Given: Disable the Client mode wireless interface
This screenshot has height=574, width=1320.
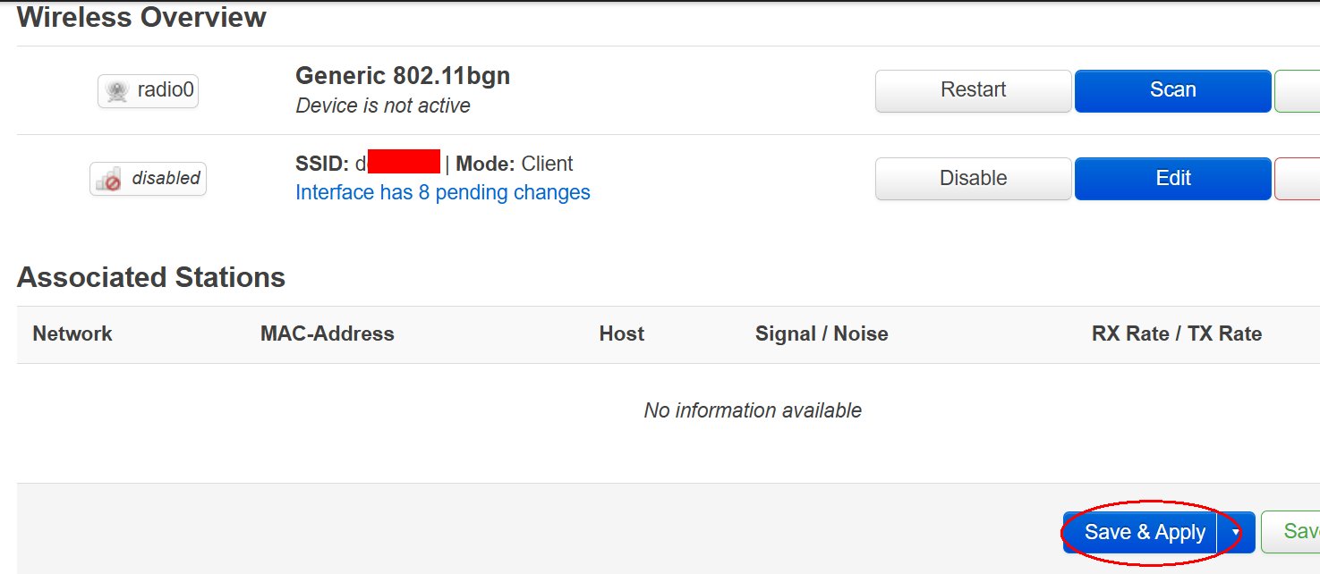Looking at the screenshot, I should [x=974, y=179].
